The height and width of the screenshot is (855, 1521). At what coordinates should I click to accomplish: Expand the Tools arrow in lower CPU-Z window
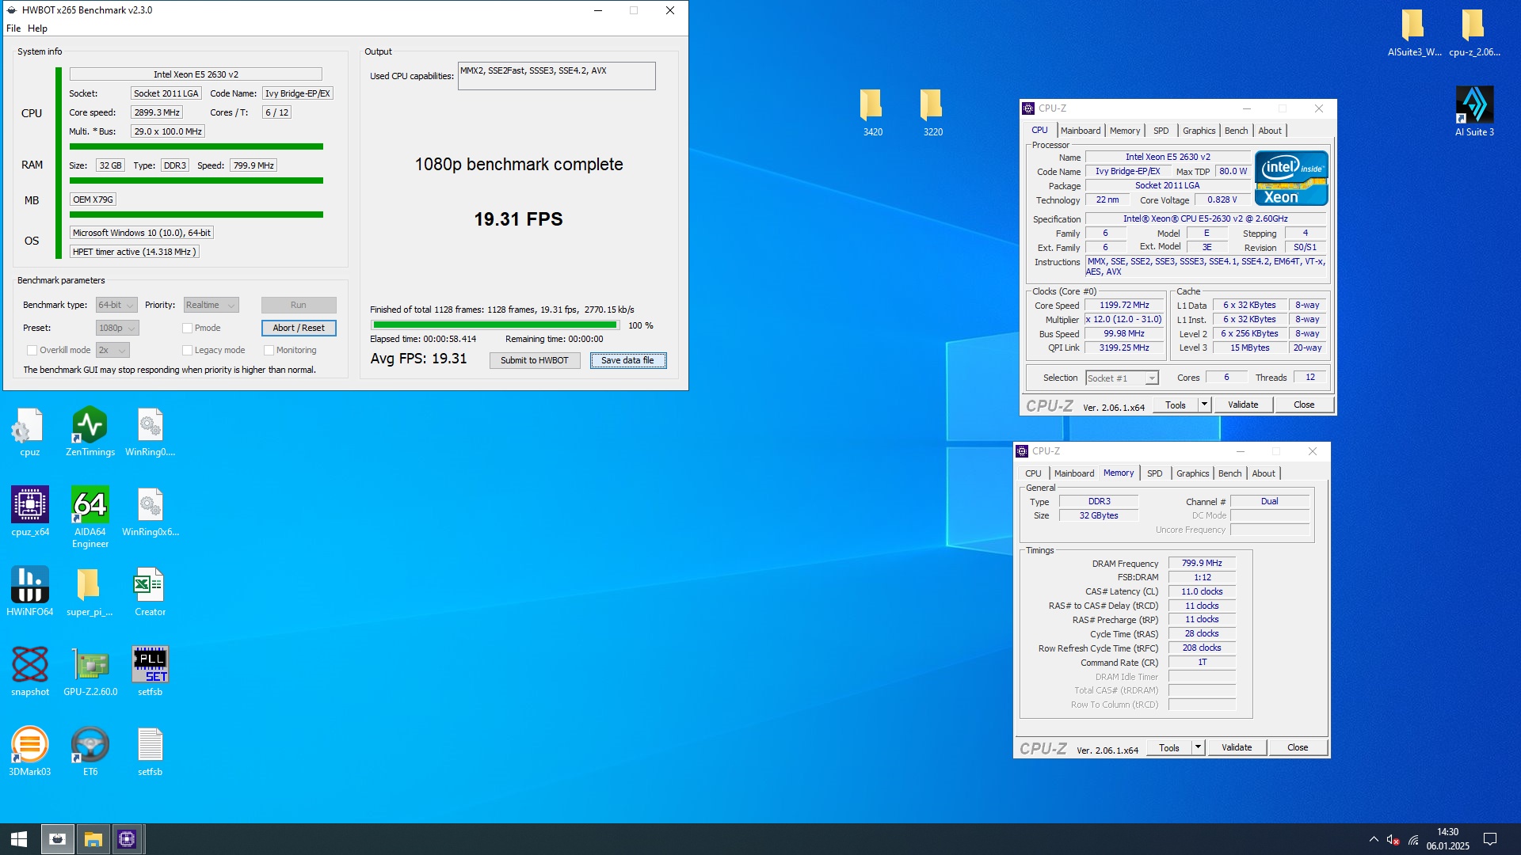tap(1198, 747)
